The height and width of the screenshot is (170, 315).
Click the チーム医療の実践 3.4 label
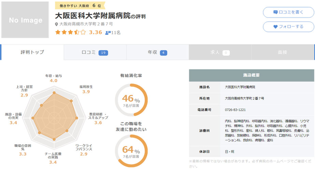click(x=53, y=158)
